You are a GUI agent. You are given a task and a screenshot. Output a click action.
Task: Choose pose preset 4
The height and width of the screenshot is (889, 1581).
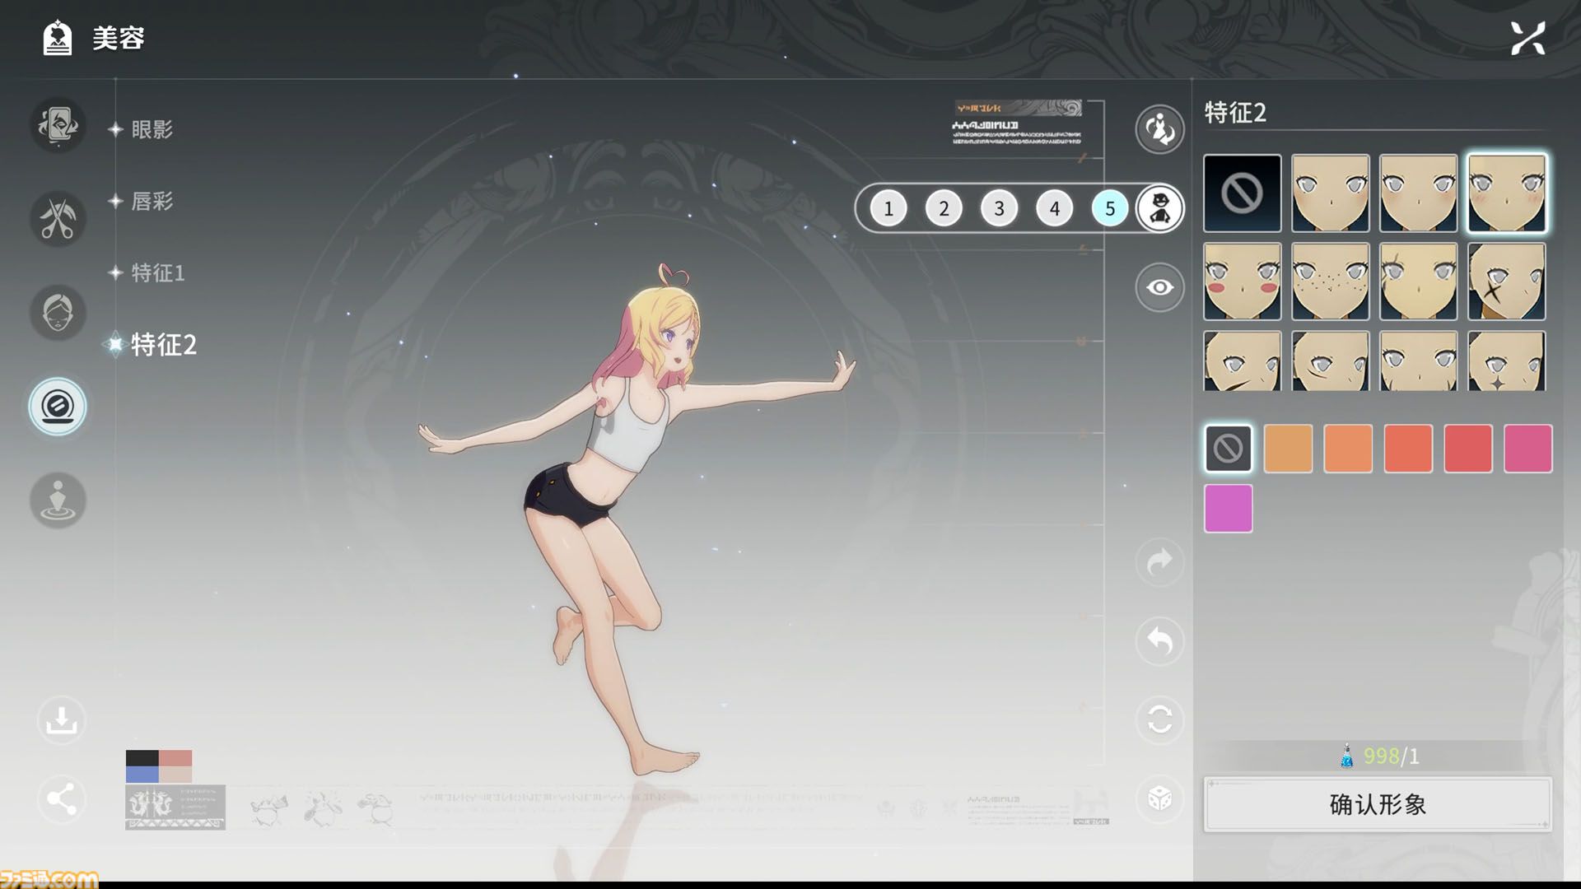[1054, 208]
